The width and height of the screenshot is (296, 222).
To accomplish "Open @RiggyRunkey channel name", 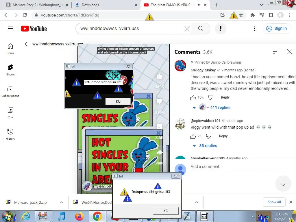I will (x=203, y=70).
